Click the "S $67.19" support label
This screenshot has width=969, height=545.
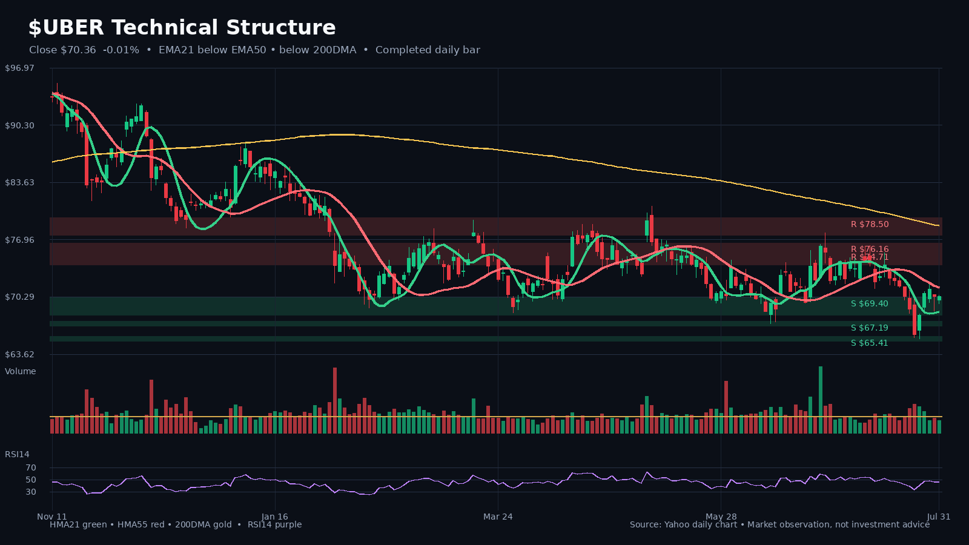click(869, 328)
